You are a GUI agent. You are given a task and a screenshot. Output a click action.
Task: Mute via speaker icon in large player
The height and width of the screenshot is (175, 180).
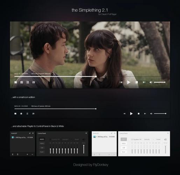pyautogui.click(x=151, y=82)
